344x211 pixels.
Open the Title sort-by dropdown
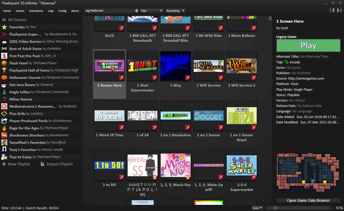(x=152, y=11)
